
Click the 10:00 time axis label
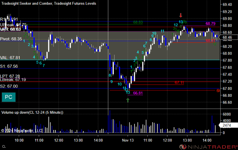point(19,140)
